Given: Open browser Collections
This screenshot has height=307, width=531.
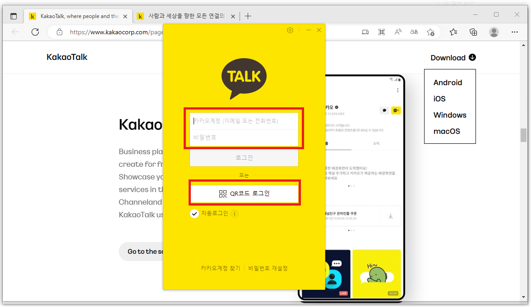Looking at the screenshot, I should 473,32.
